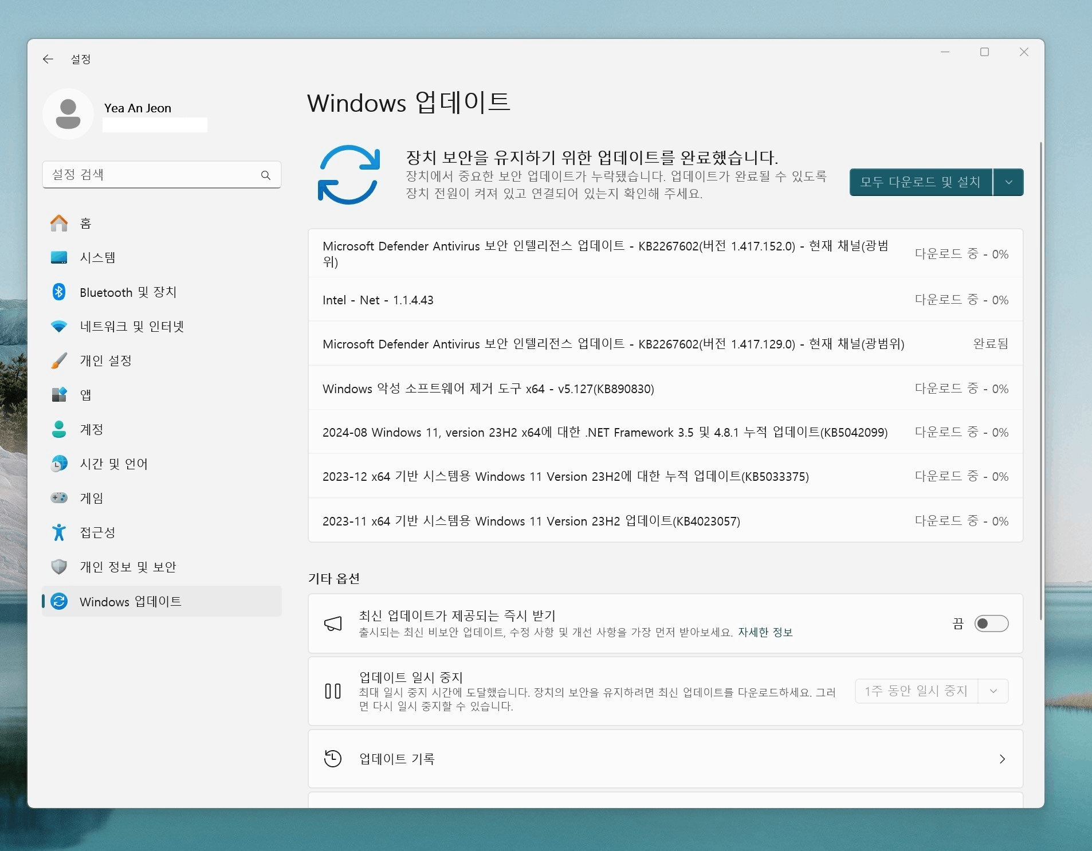Click the 기타 옵션 section heading
Screen dimensions: 1092x851
pos(334,578)
